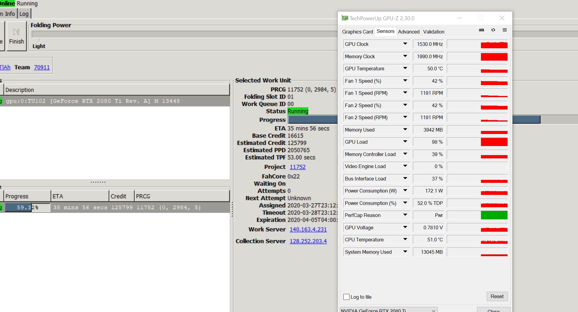Click the green Running status in work unit
Image resolution: width=578 pixels, height=312 pixels.
298,111
